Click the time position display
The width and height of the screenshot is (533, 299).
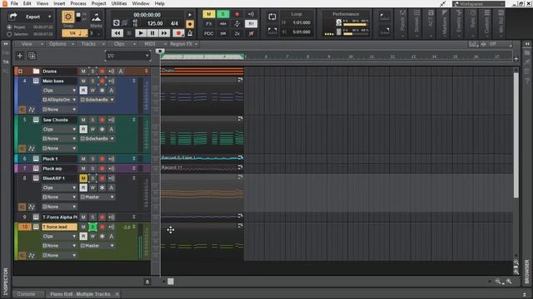click(x=147, y=15)
